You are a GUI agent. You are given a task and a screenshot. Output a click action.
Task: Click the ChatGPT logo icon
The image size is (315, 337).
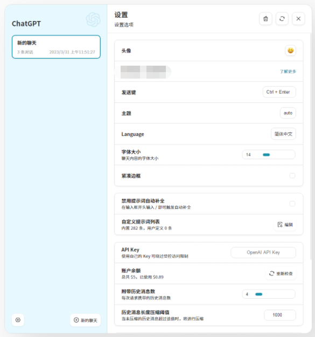tap(93, 19)
